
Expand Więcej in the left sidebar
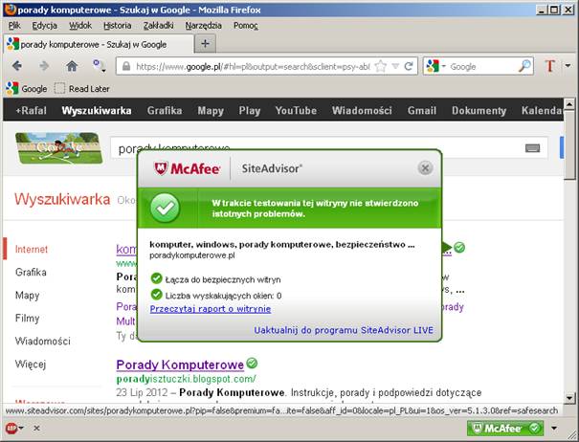click(31, 365)
